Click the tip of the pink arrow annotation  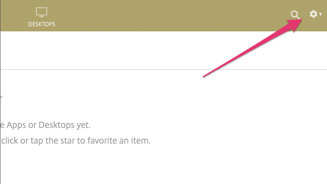click(x=301, y=20)
